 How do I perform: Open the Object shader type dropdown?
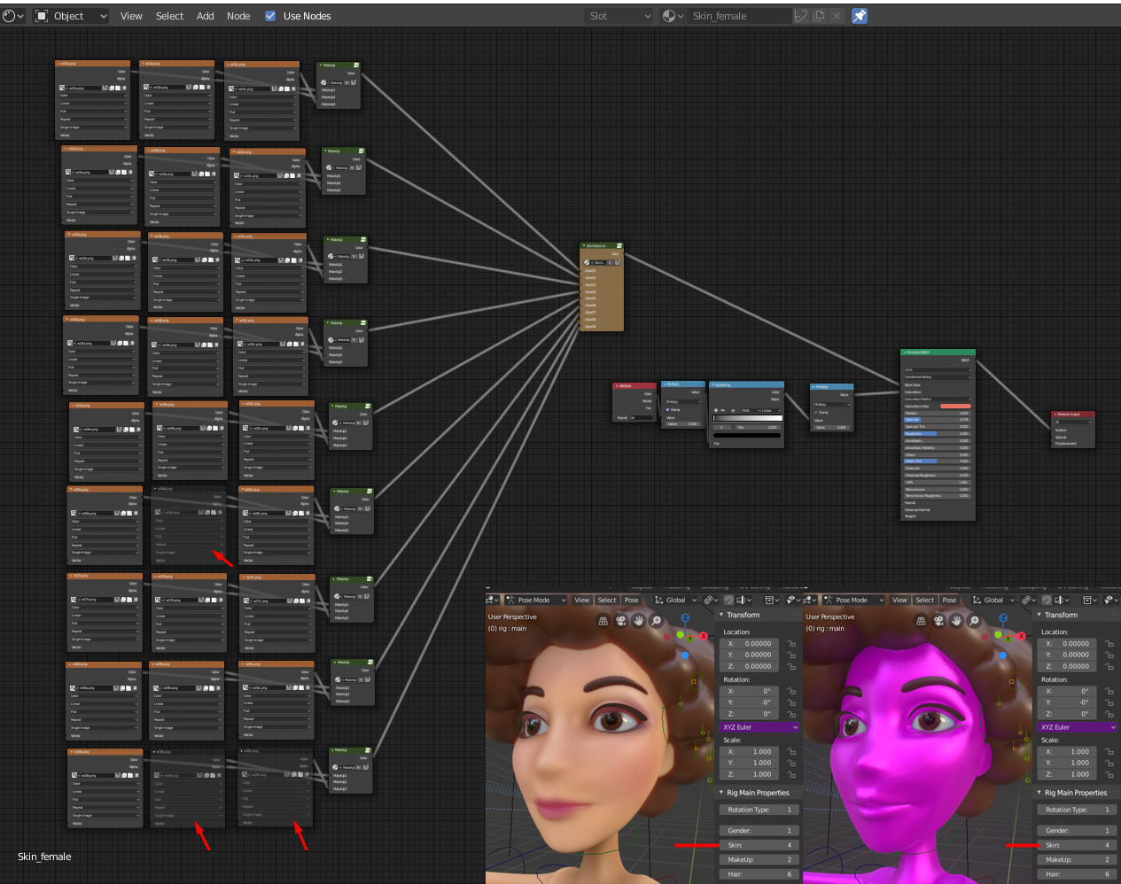click(71, 16)
